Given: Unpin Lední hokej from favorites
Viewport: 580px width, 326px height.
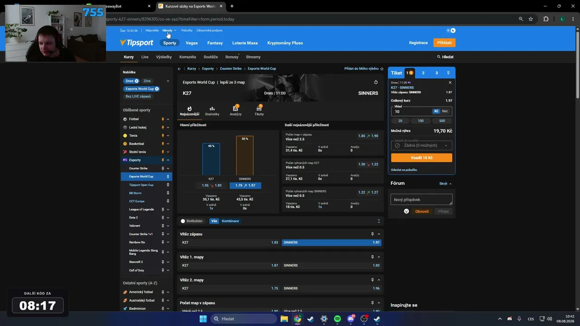Looking at the screenshot, I should (x=163, y=127).
